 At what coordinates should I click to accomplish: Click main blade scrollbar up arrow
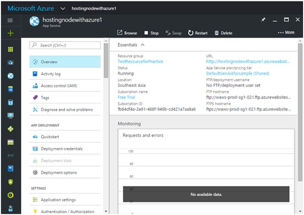click(x=300, y=41)
